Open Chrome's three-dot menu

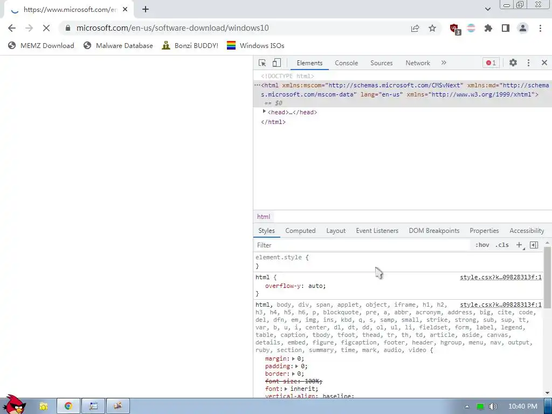[540, 28]
